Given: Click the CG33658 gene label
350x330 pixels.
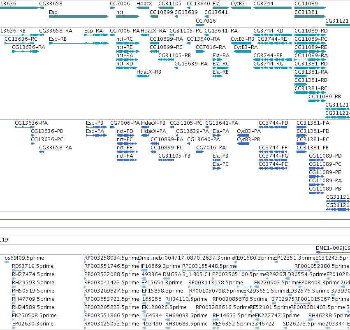Looking at the screenshot, I should click(x=51, y=4).
